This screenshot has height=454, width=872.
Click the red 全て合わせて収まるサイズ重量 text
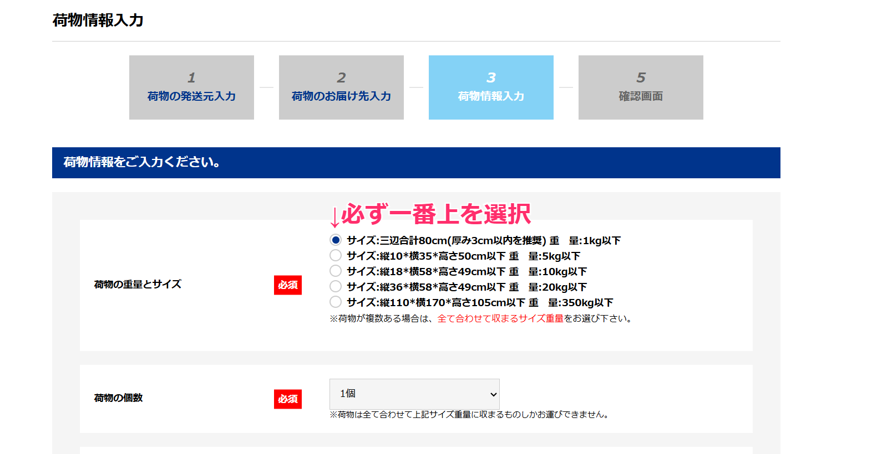click(500, 319)
